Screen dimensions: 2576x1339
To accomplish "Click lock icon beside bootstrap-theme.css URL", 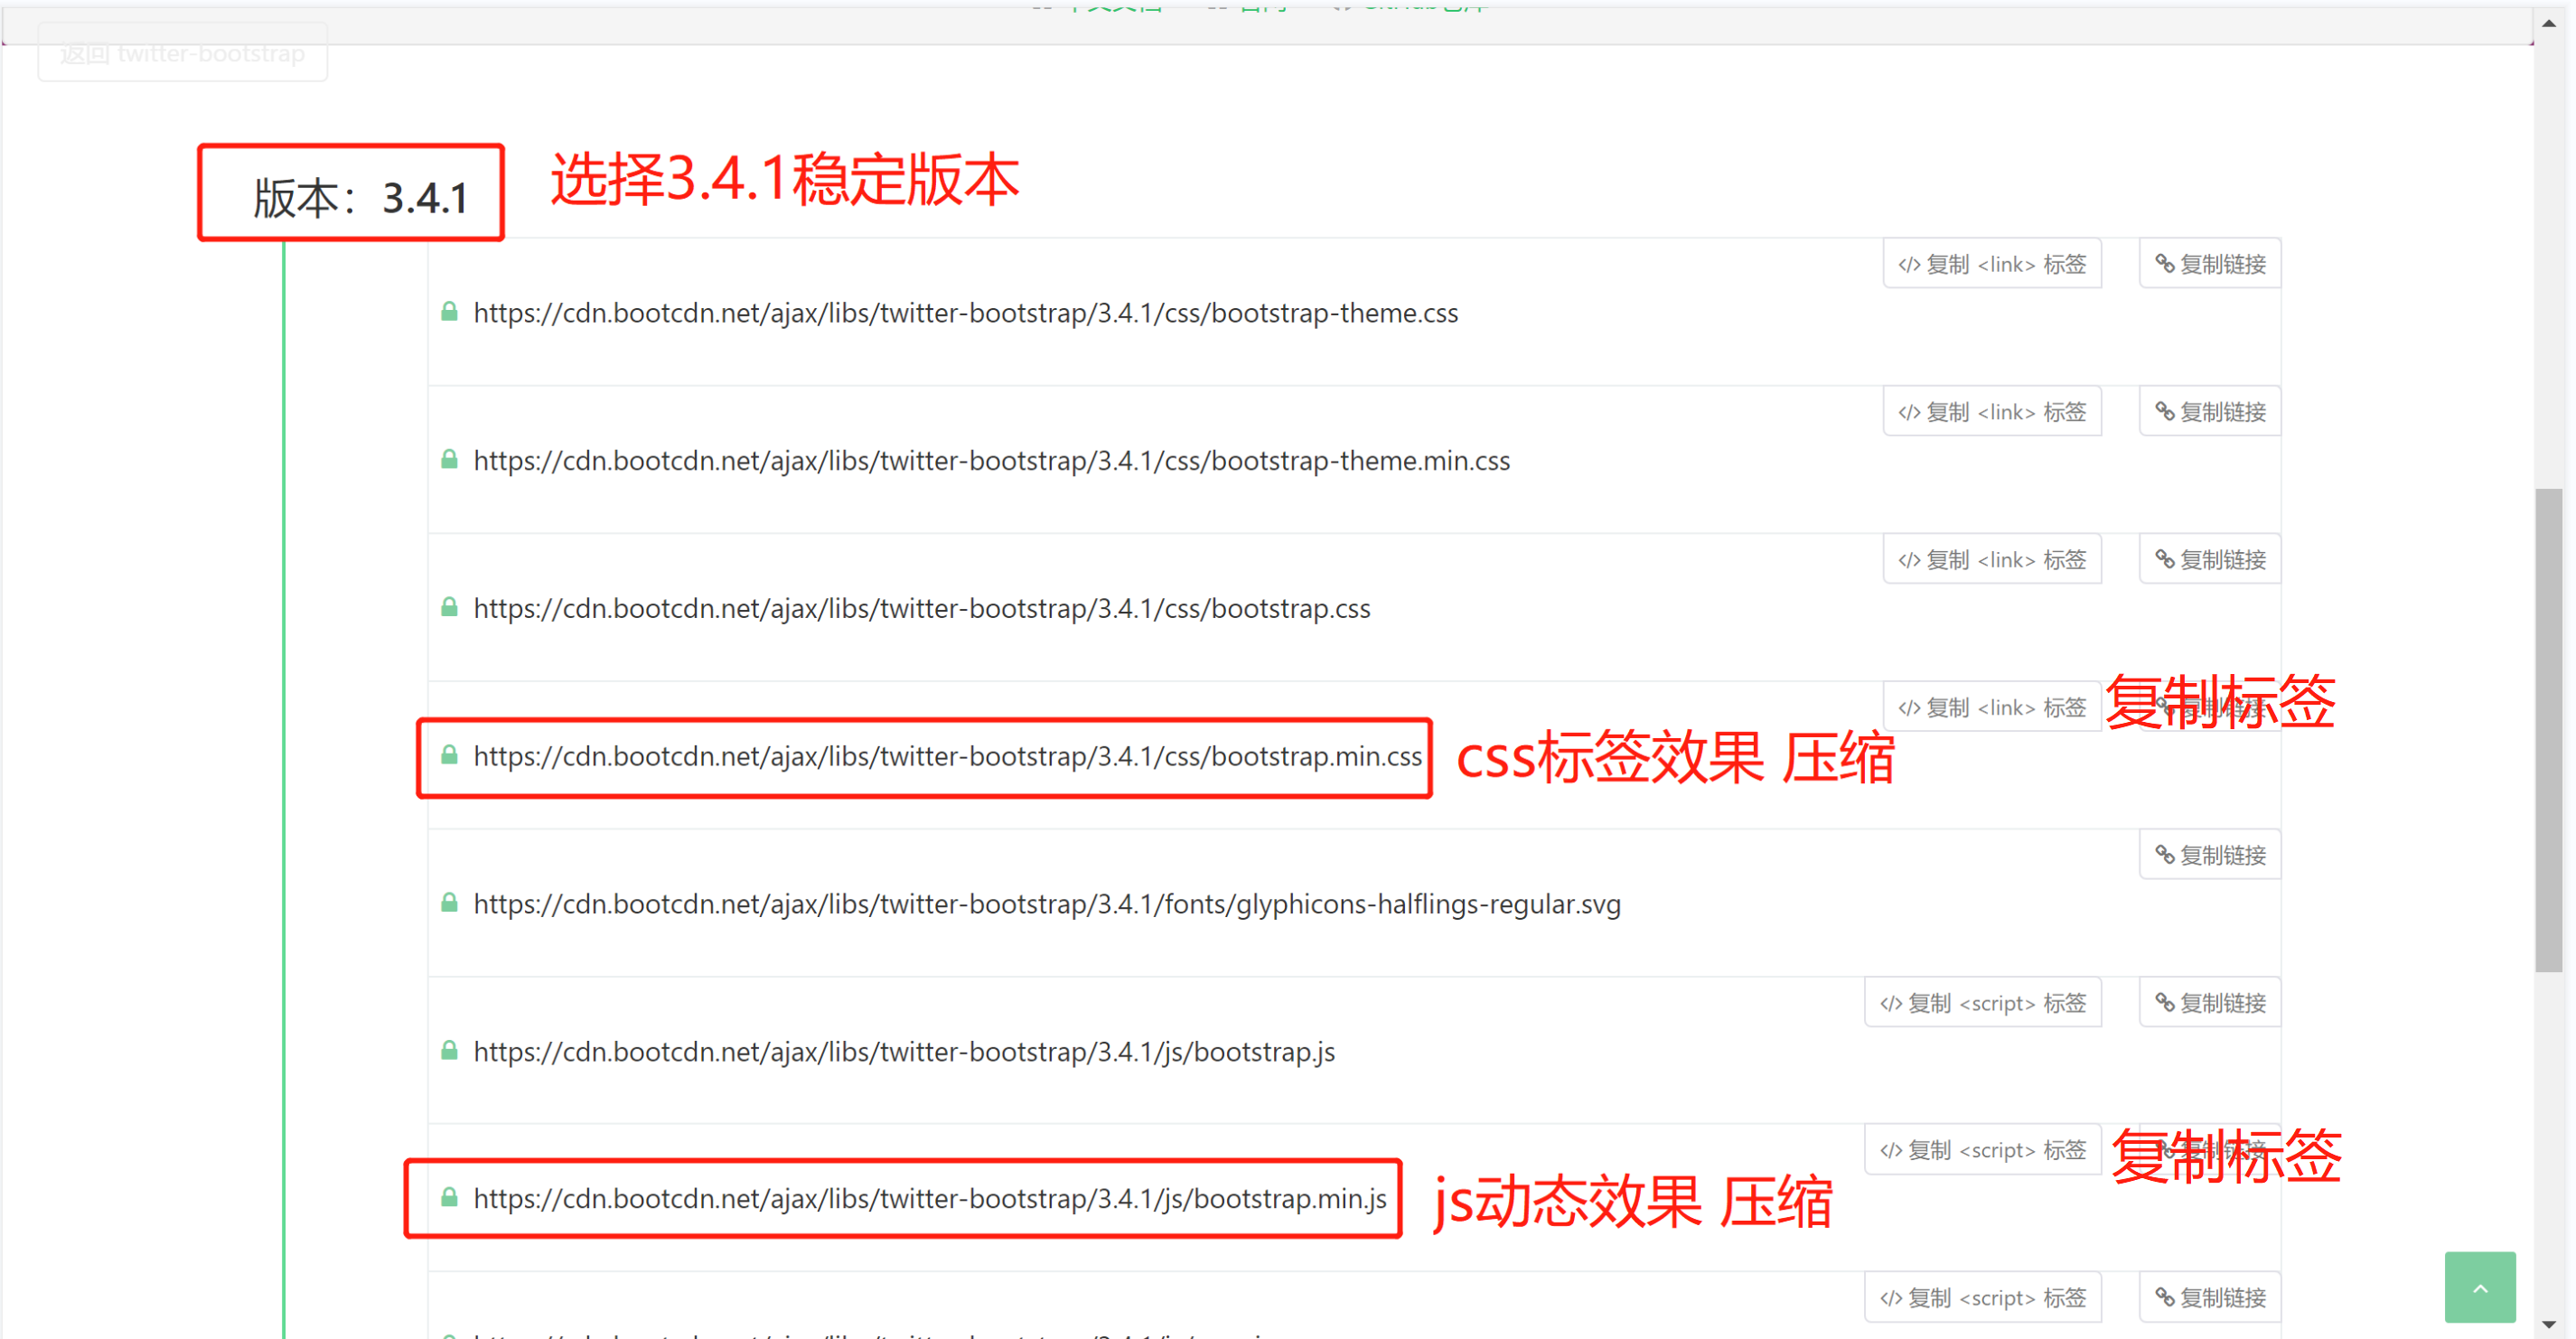I will coord(450,312).
